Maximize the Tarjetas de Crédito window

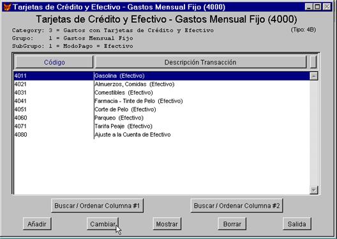317,7
